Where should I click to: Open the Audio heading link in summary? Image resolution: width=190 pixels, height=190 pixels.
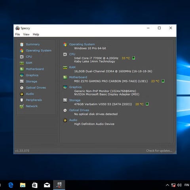(x=73, y=120)
